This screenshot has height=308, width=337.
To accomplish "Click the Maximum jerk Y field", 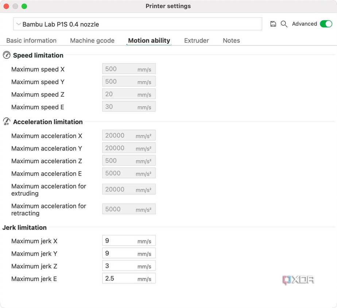I will tap(129, 253).
